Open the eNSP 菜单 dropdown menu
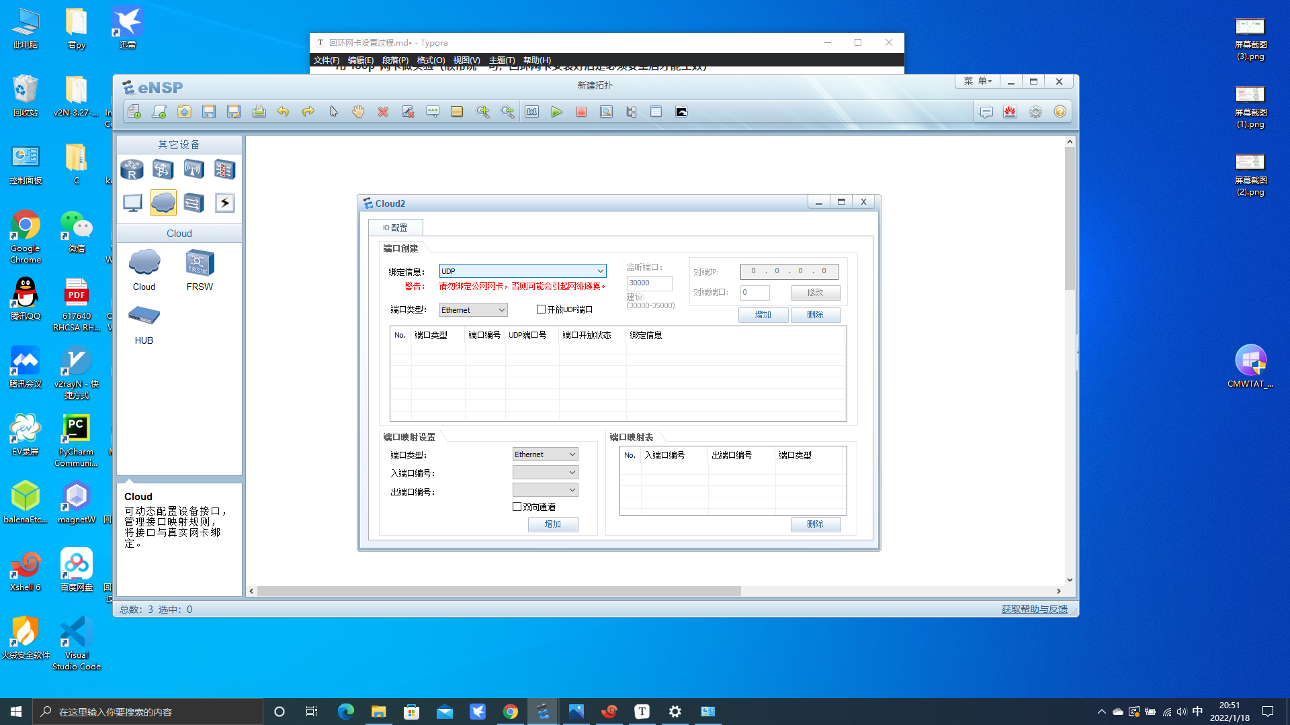Viewport: 1290px width, 725px height. (x=978, y=81)
